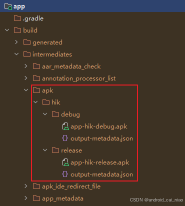This screenshot has width=185, height=206.
Task: Select the app_metadata folder name
Action: point(62,198)
